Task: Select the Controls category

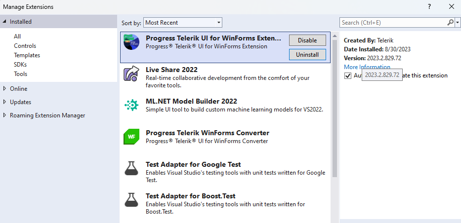Action: [x=25, y=46]
